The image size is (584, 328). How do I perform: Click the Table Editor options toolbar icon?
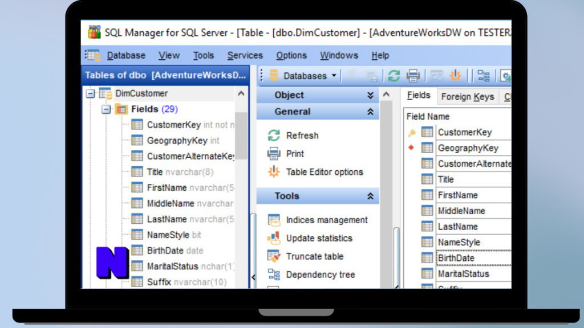coord(455,76)
